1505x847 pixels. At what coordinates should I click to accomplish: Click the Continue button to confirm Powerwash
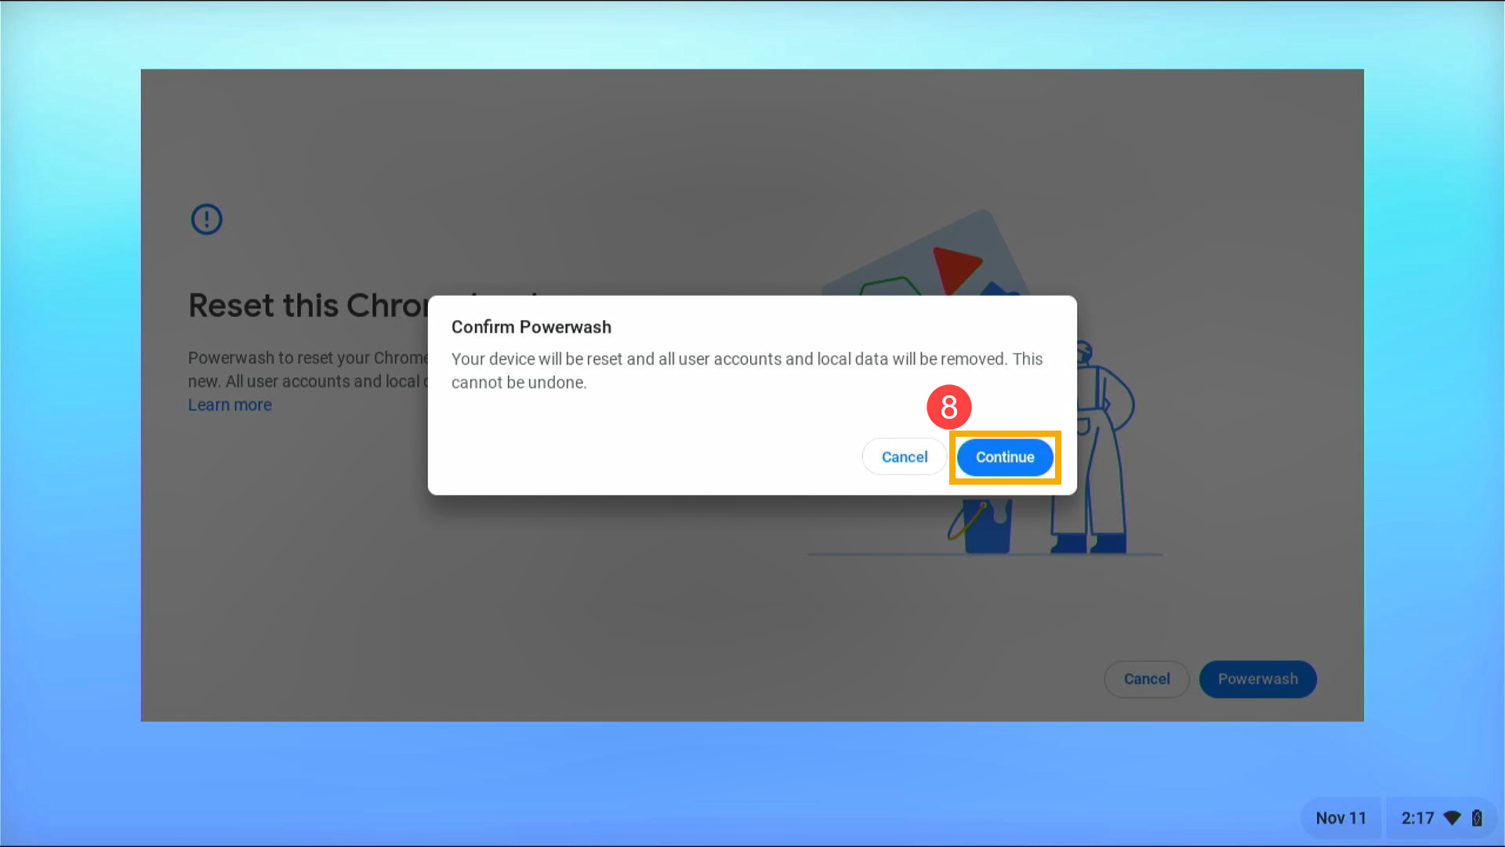point(1005,457)
